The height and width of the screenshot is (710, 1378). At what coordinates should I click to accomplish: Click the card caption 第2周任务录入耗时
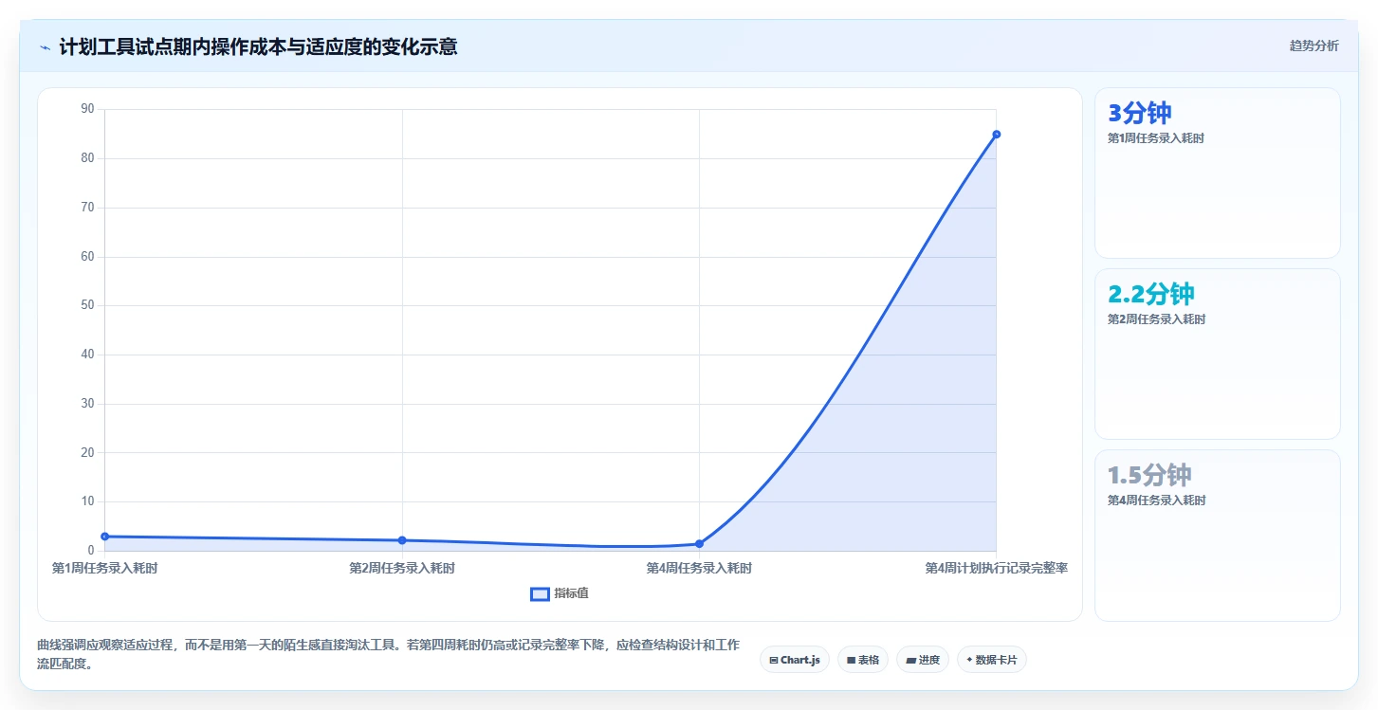(x=1156, y=319)
